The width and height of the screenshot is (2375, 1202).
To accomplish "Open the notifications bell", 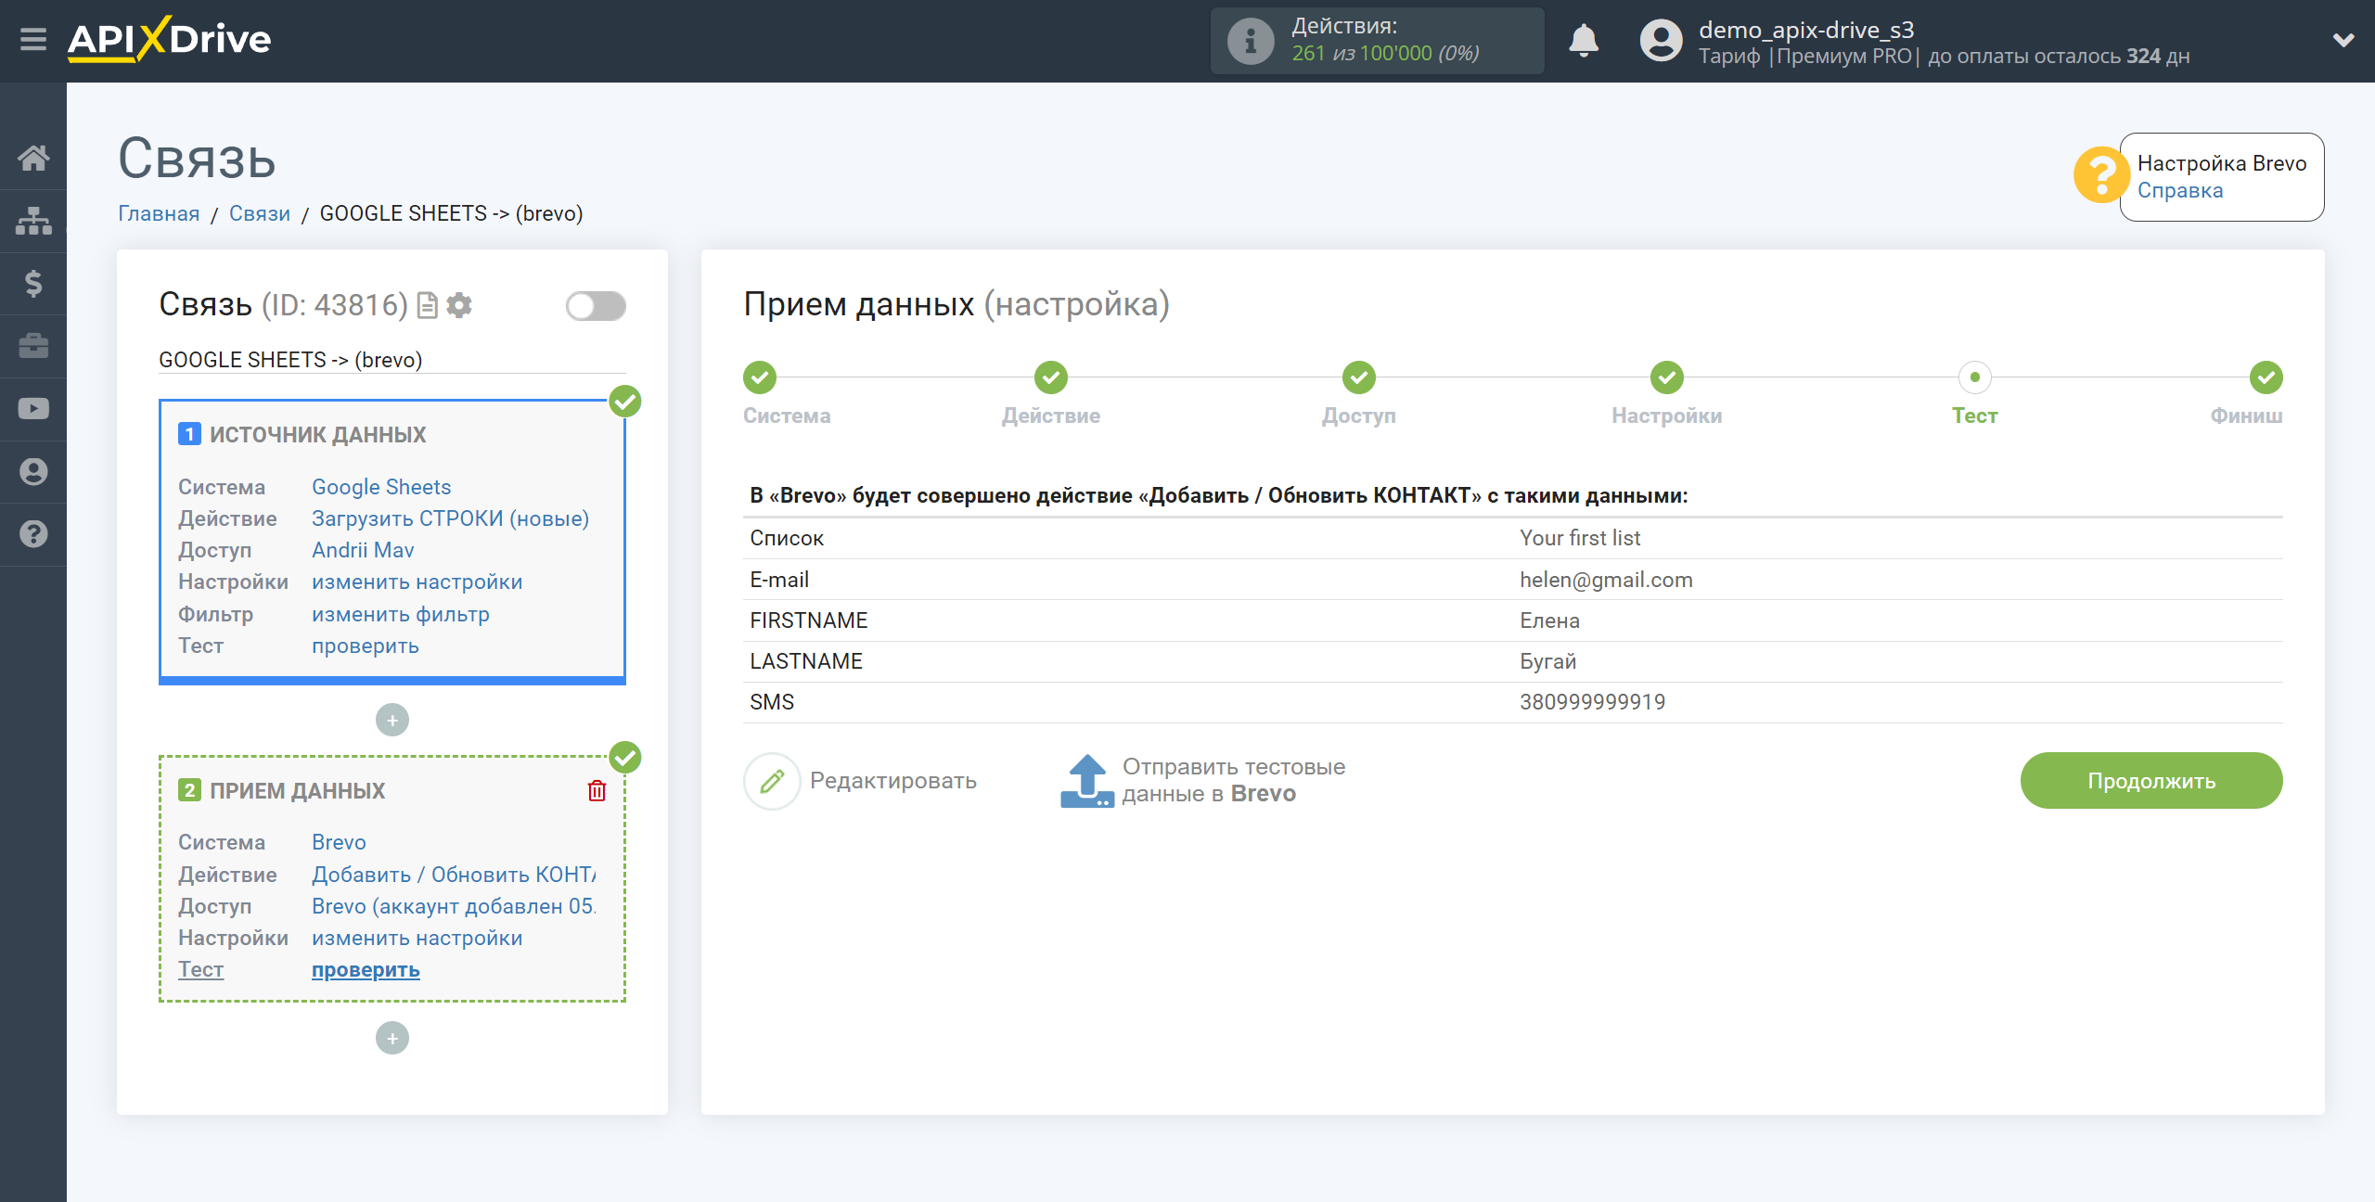I will [x=1584, y=41].
